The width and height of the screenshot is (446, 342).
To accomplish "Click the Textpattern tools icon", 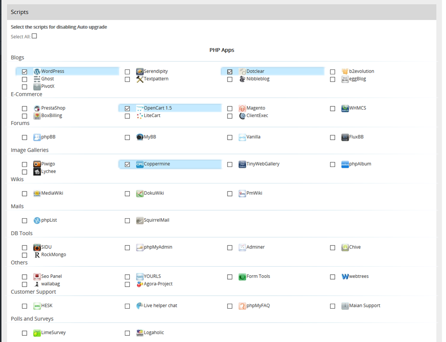I will click(x=140, y=79).
